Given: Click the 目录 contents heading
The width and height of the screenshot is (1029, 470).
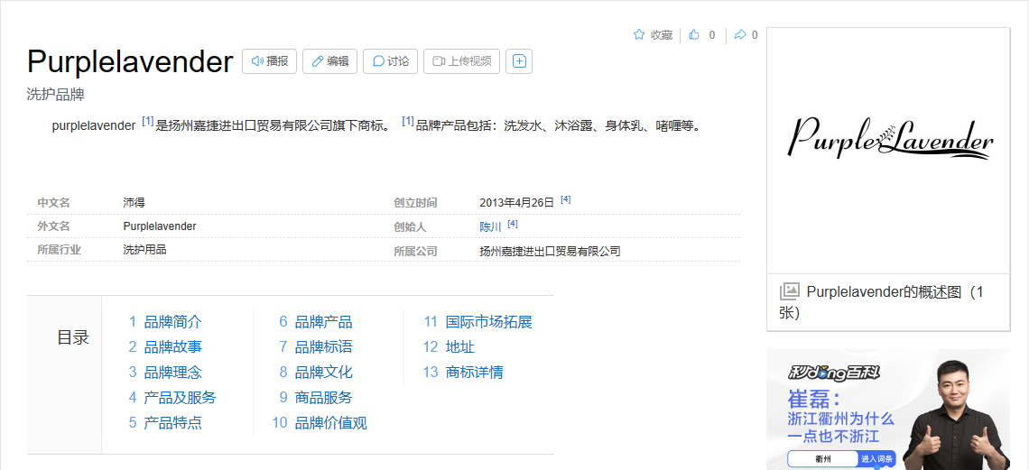Looking at the screenshot, I should (x=73, y=337).
